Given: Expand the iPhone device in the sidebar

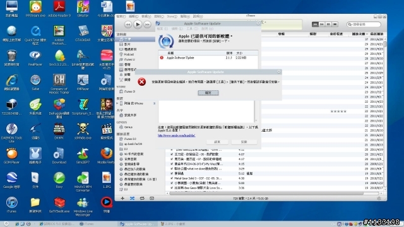Looking at the screenshot, I should click(x=117, y=103).
